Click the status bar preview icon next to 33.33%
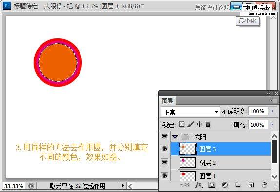280x192 pixels. (x=31, y=186)
